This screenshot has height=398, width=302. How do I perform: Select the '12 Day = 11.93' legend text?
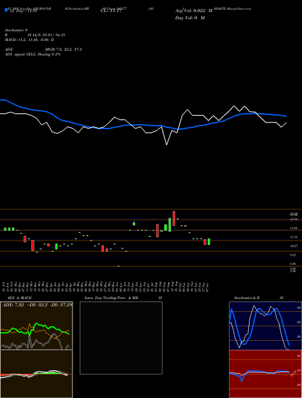coord(23,11)
